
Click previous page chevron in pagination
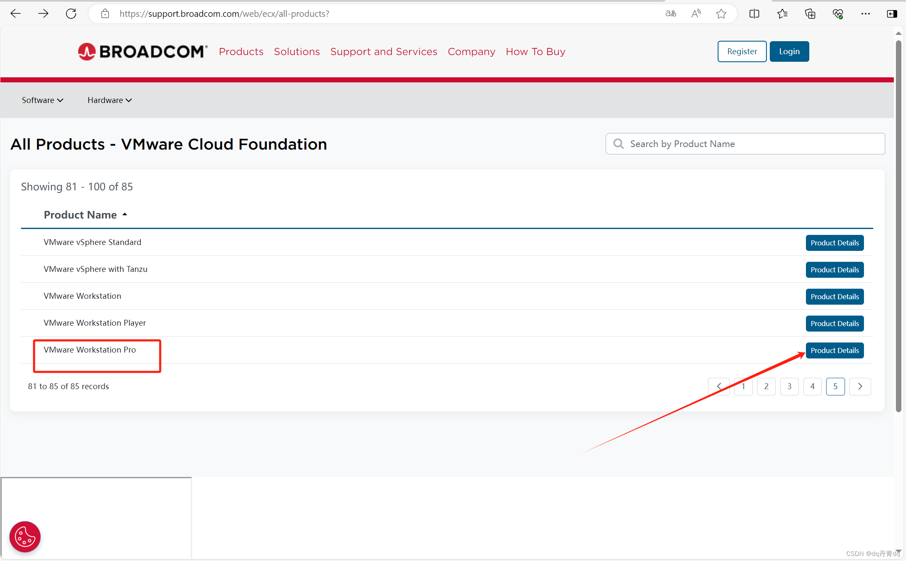click(x=719, y=386)
